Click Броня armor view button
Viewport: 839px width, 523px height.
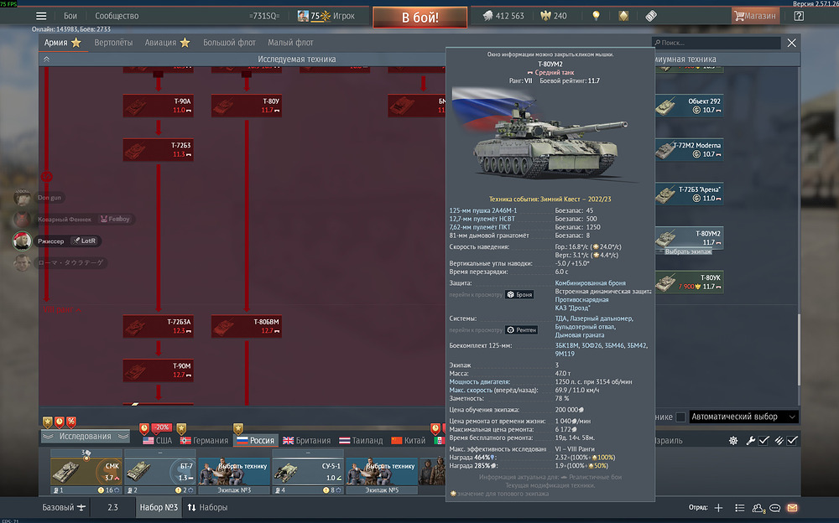(x=519, y=295)
